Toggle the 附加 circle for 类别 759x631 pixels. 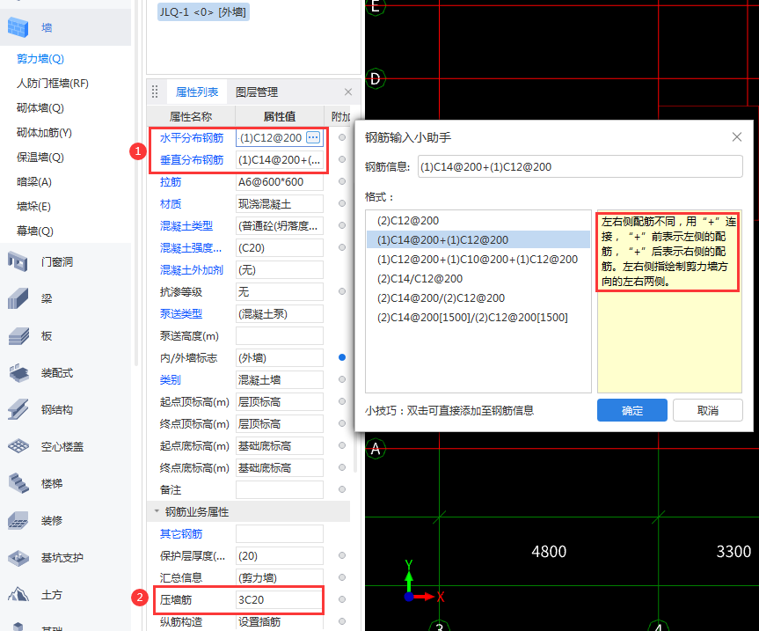coord(342,379)
